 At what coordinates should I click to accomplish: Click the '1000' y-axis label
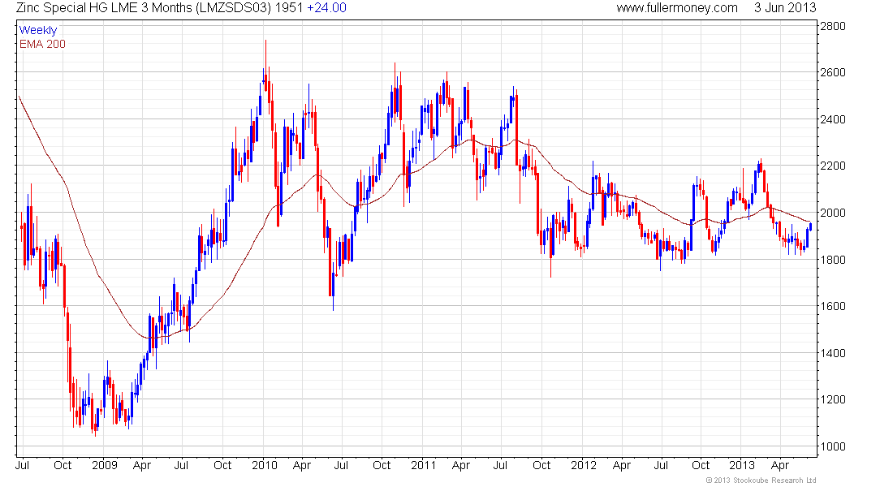click(832, 446)
